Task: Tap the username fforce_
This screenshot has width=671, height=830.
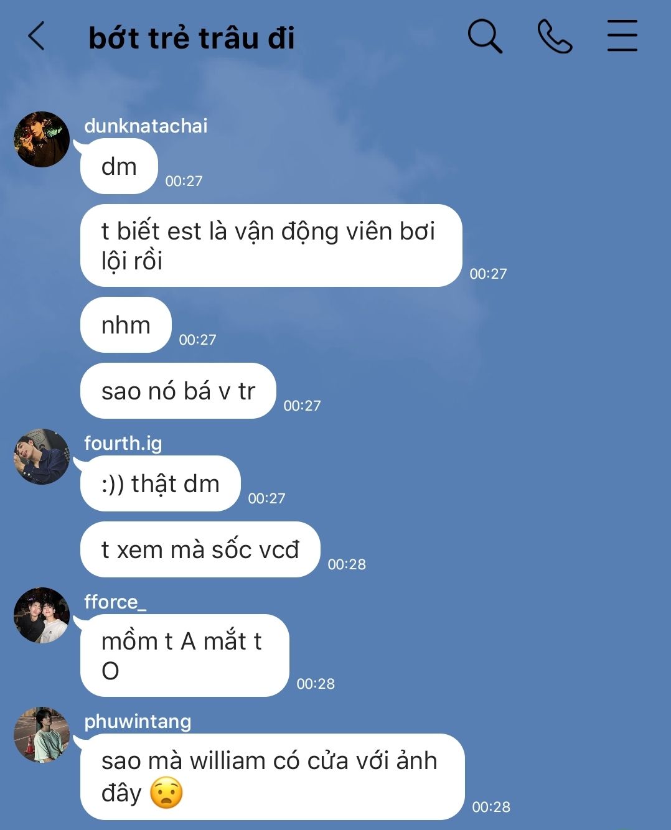Action: (x=115, y=602)
